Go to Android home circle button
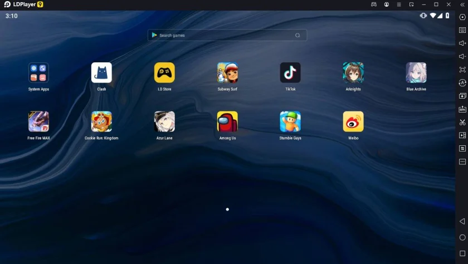 (462, 237)
